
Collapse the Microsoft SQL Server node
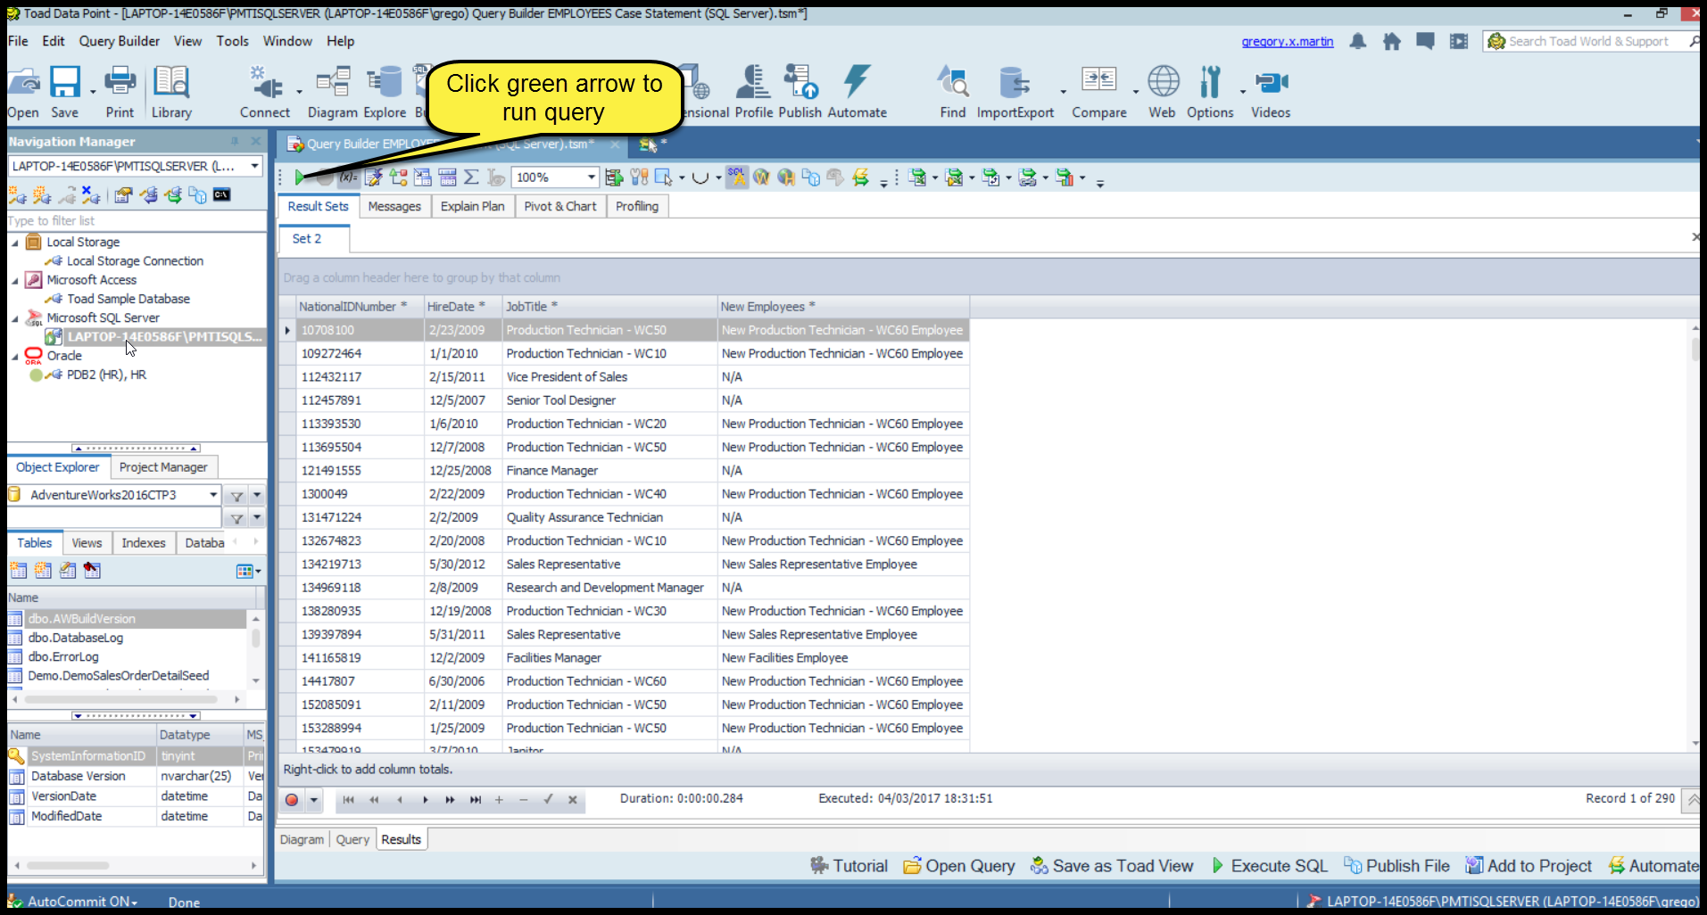tap(14, 318)
